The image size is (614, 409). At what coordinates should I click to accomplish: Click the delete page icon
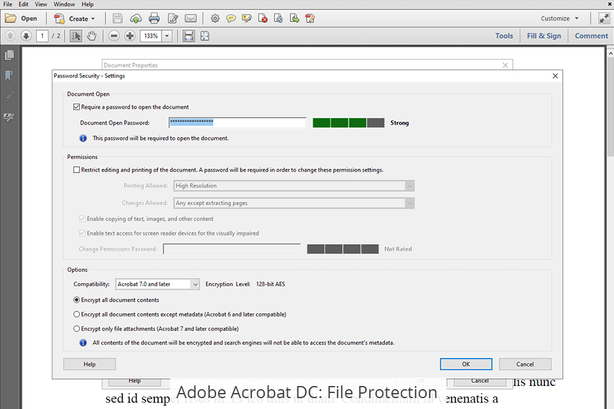[x=263, y=19]
